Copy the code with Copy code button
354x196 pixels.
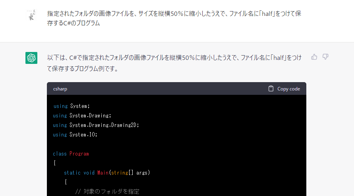click(284, 88)
